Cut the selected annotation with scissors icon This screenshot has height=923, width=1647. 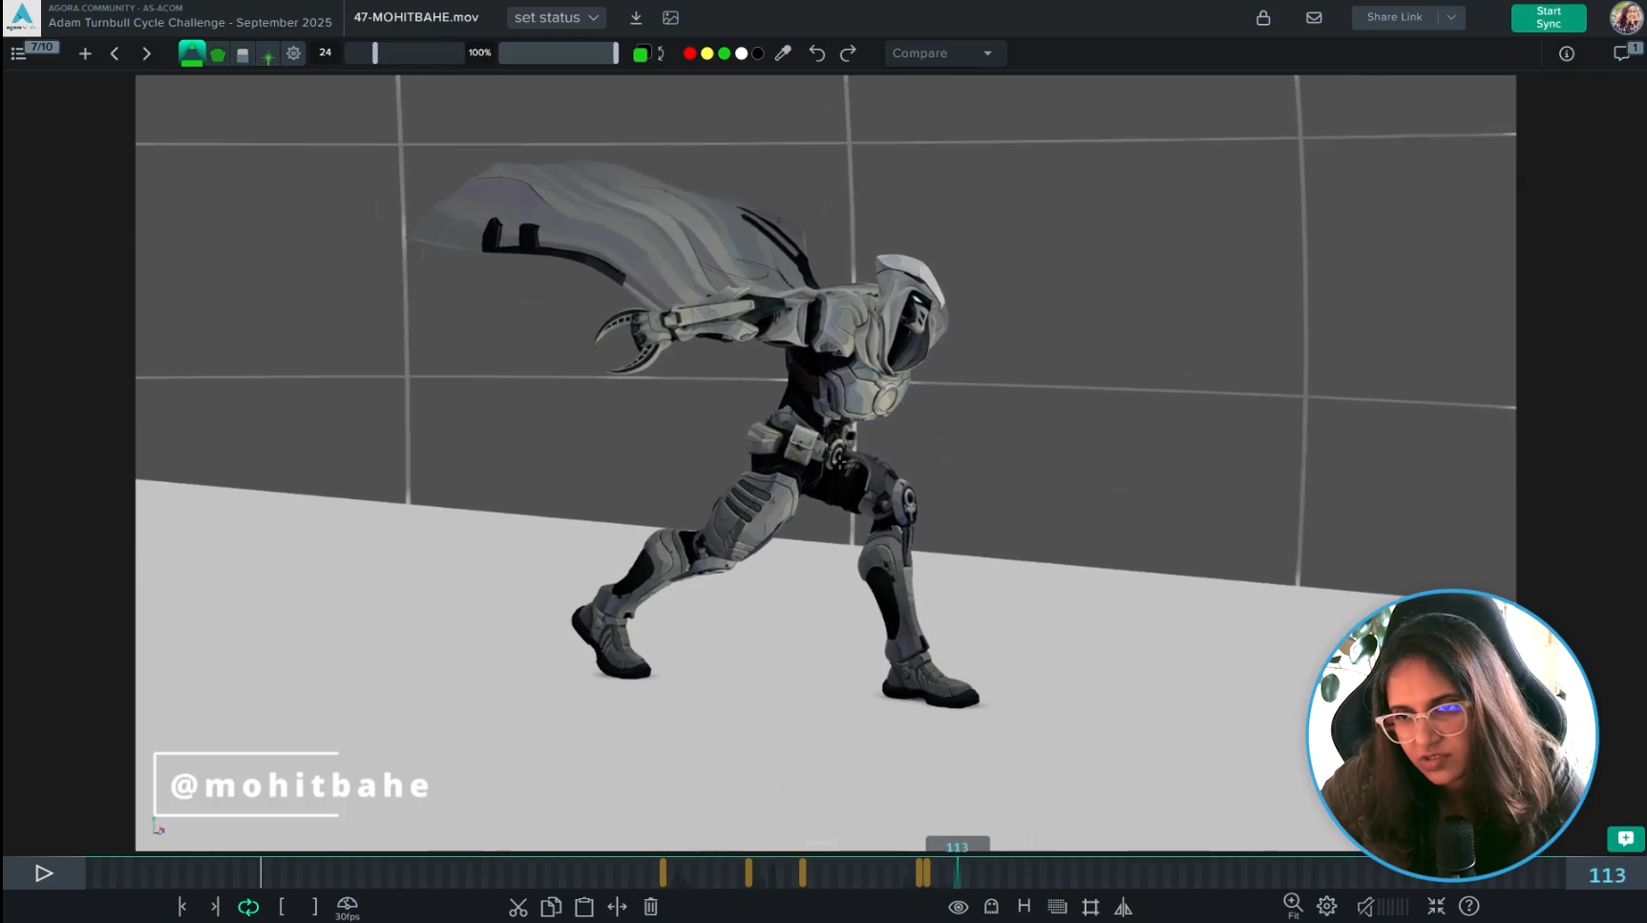517,907
